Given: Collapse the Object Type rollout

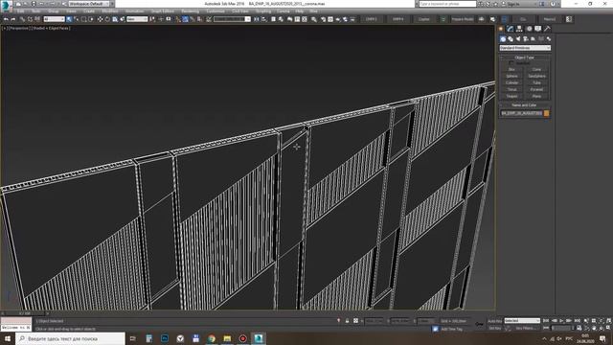Looking at the screenshot, I should pos(525,57).
